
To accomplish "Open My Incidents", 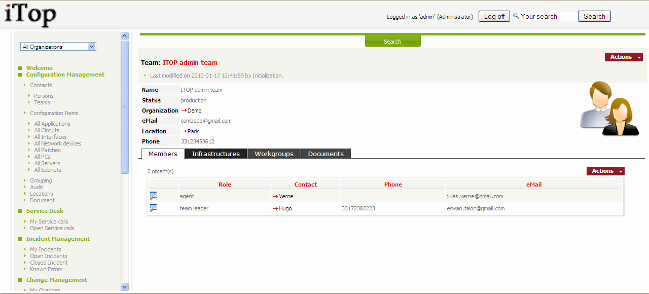I will click(46, 249).
